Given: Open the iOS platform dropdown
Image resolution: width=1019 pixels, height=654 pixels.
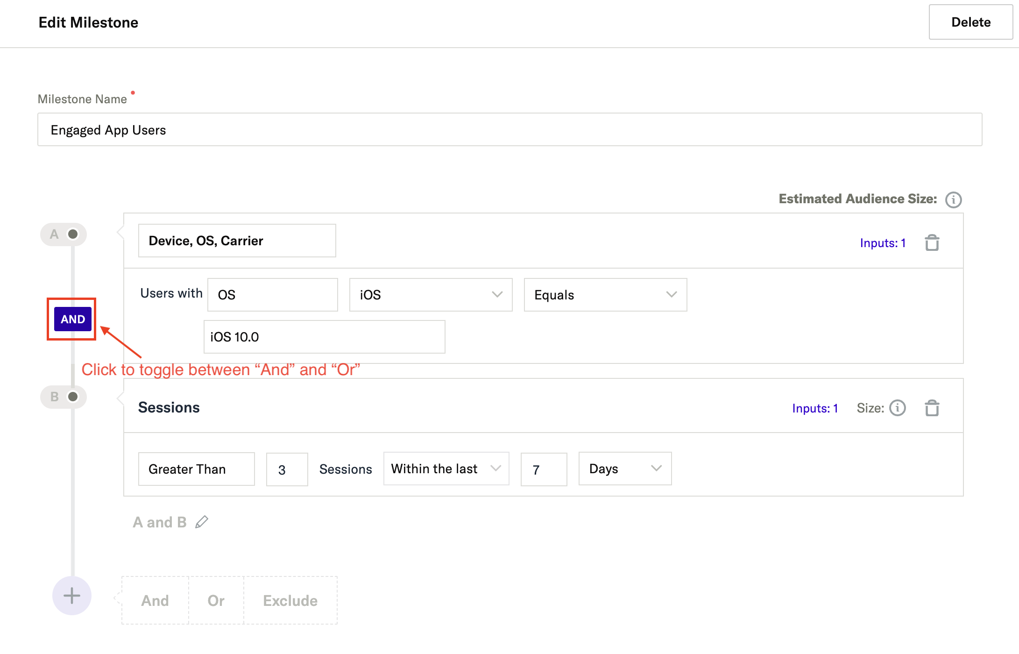Looking at the screenshot, I should pyautogui.click(x=431, y=295).
